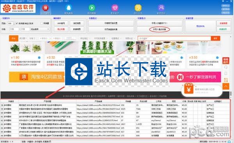The width and height of the screenshot is (234, 143).
Task: Click the browser pane vertical scrollbar thumb
Action: coord(230,94)
